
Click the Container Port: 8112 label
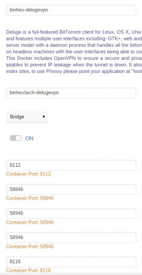(x=29, y=174)
